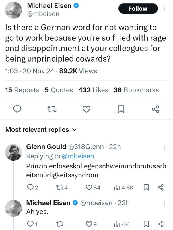This screenshot has width=173, height=230.
Task: Follow Michael Eisen
Action: click(x=138, y=9)
